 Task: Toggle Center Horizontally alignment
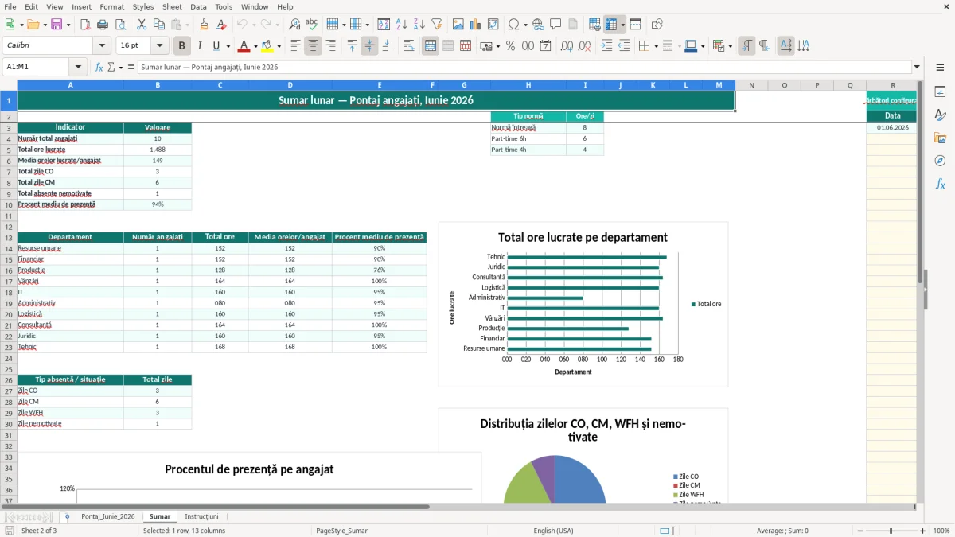coord(313,46)
